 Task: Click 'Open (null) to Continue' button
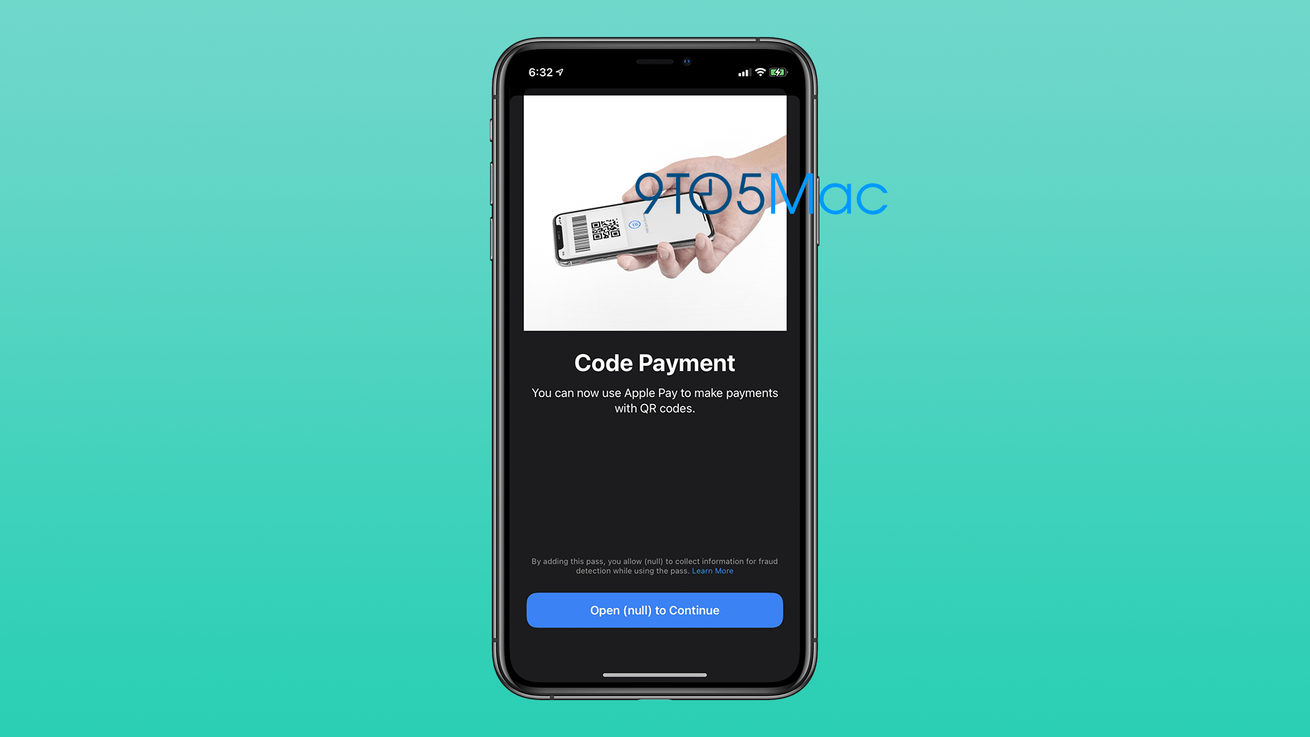[655, 610]
